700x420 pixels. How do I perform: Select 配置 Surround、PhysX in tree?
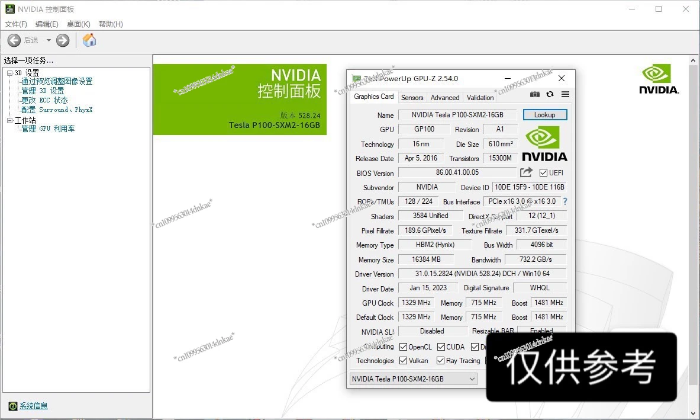tap(57, 110)
